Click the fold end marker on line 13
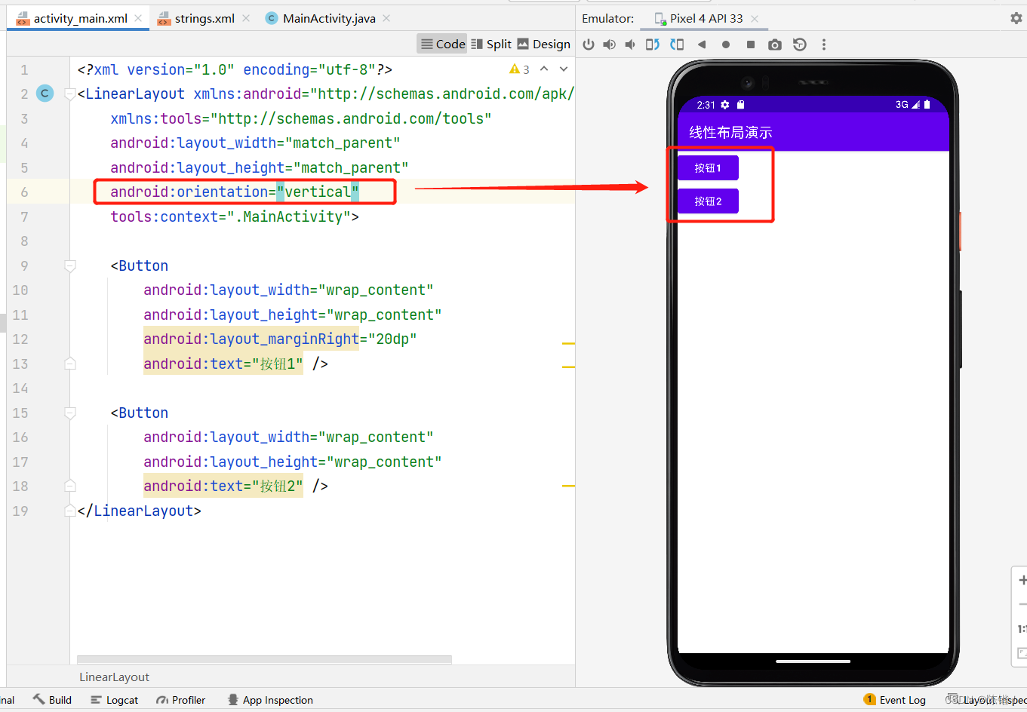This screenshot has width=1027, height=712. coord(70,364)
